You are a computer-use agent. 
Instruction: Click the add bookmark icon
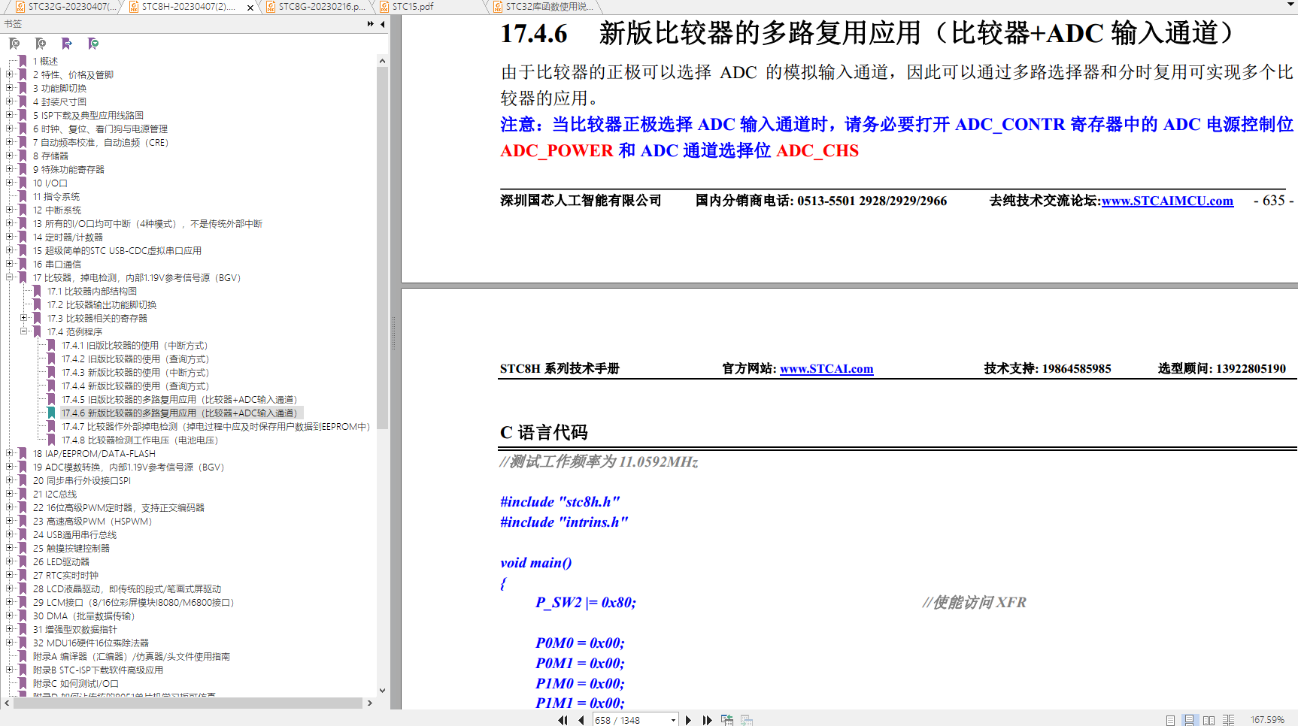pyautogui.click(x=41, y=44)
